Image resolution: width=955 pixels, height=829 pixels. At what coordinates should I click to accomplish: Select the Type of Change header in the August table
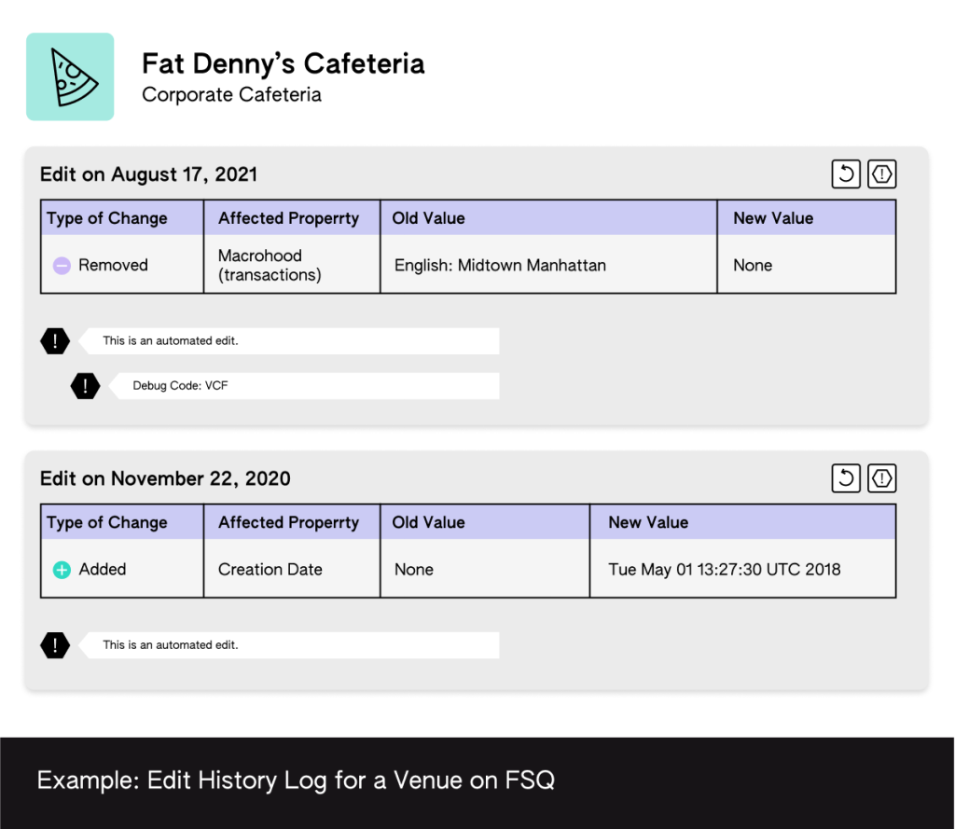(107, 218)
